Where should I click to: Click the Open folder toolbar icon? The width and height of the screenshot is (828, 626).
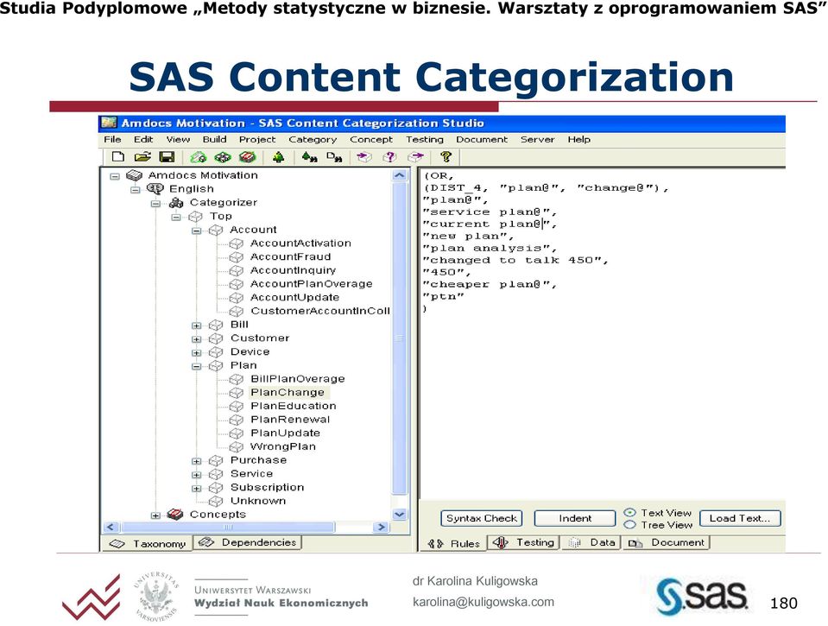[x=142, y=157]
